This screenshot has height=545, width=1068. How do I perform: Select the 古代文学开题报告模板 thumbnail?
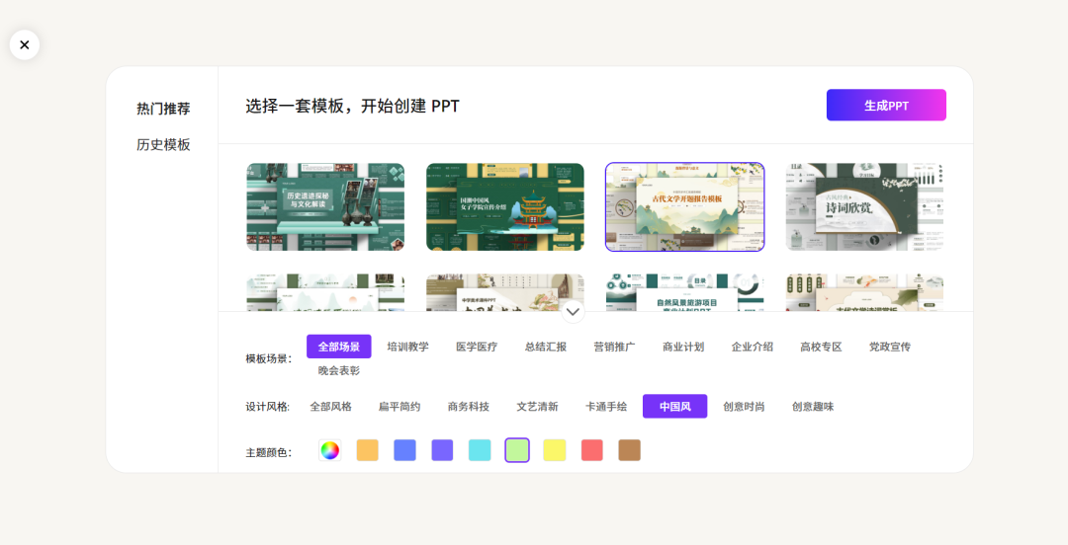click(685, 206)
